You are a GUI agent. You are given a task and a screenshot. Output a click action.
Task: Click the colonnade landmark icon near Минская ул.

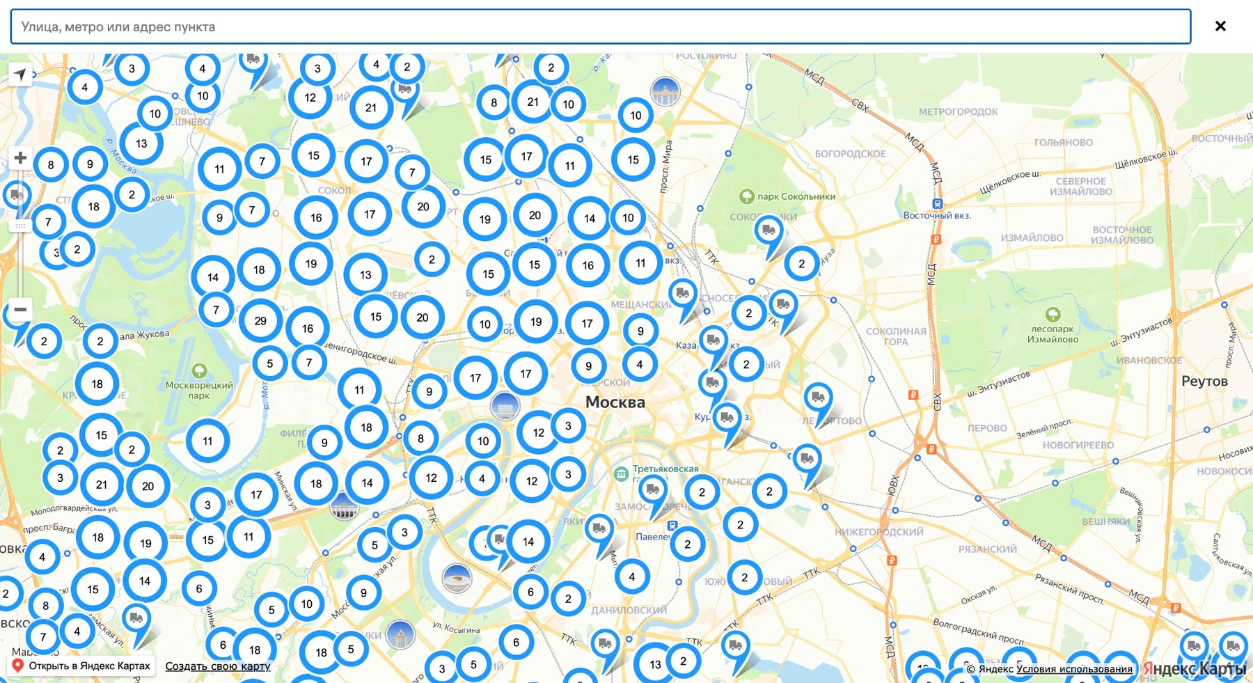click(344, 507)
